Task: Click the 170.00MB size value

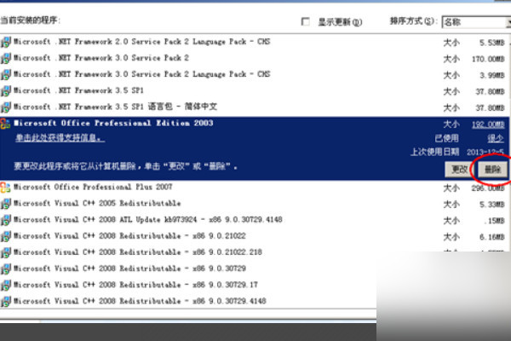Action: click(x=488, y=59)
